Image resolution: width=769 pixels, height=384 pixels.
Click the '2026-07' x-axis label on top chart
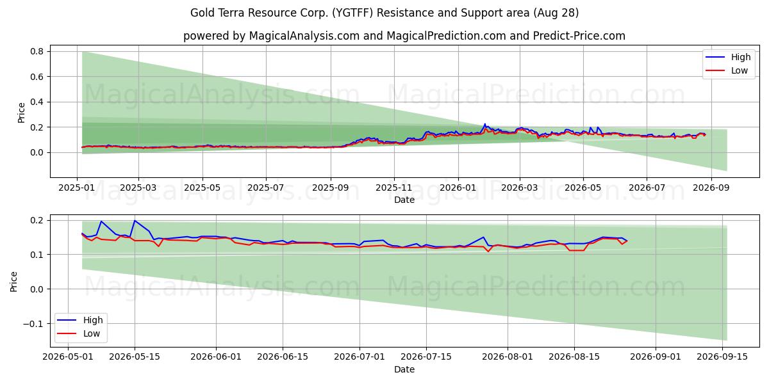click(x=647, y=188)
